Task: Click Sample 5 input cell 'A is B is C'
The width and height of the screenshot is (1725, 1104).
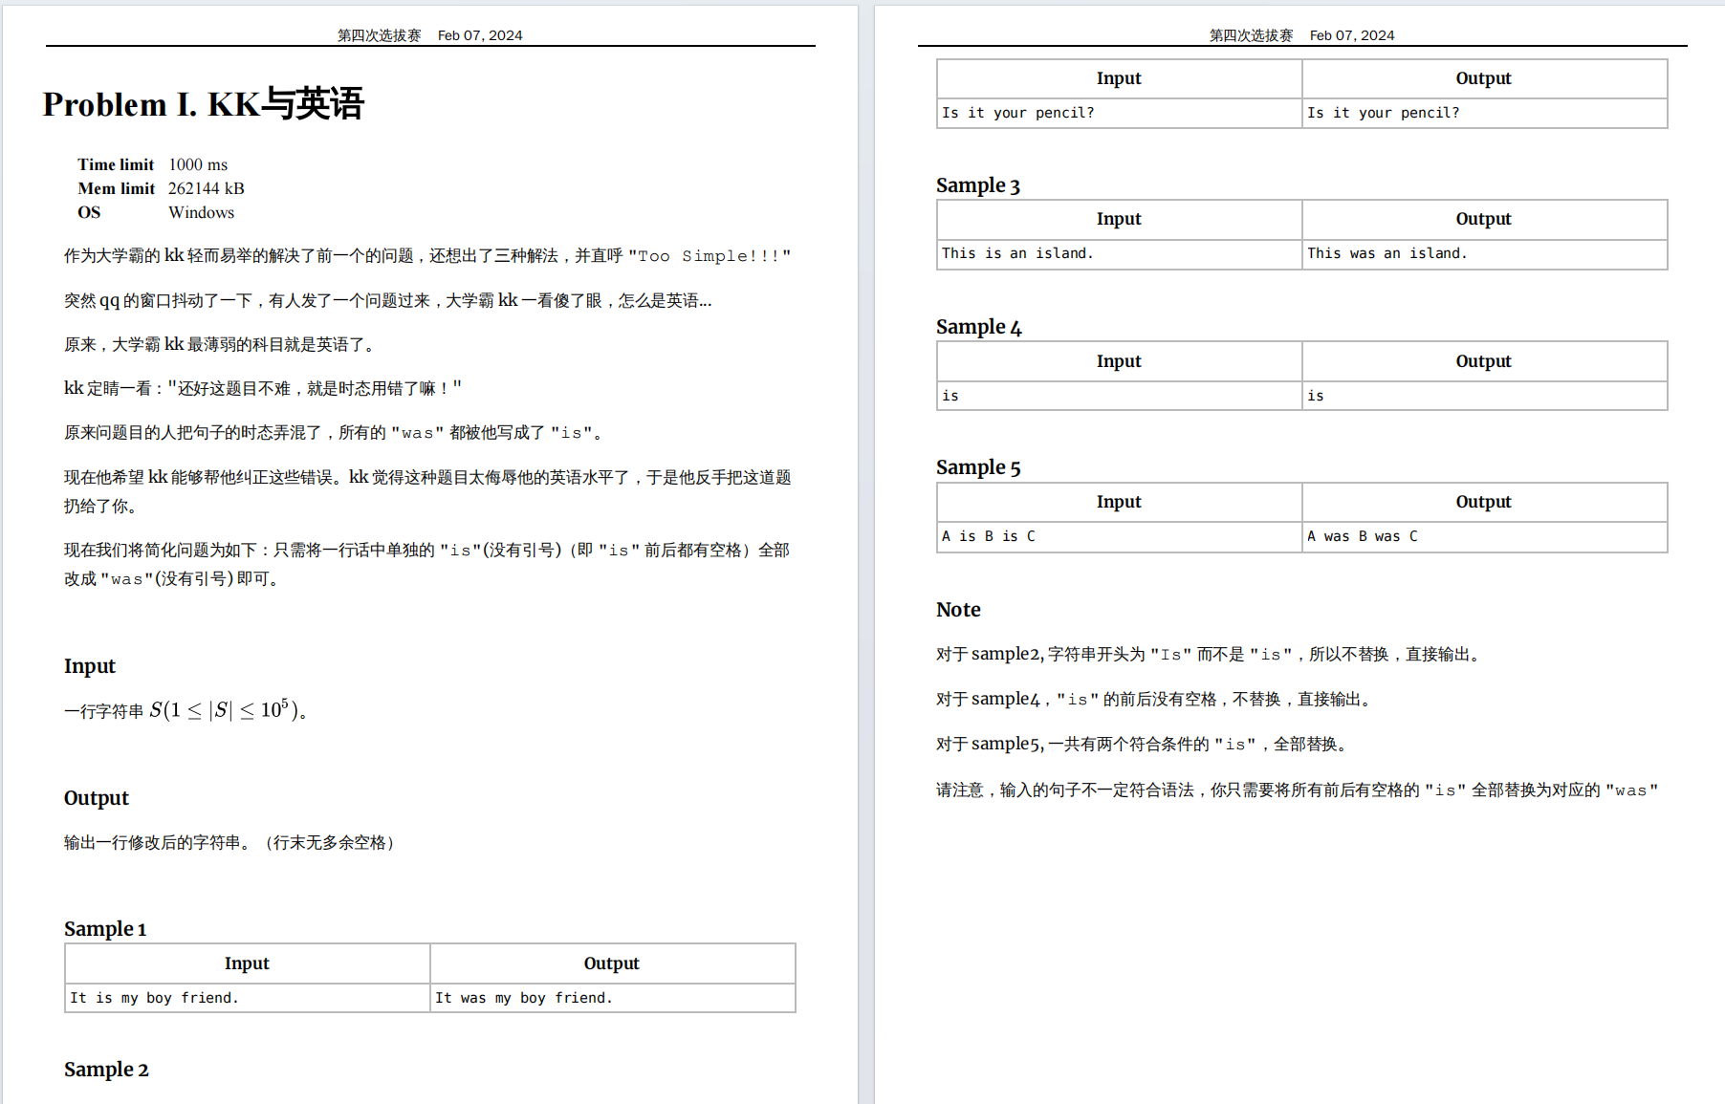Action: pyautogui.click(x=1120, y=536)
